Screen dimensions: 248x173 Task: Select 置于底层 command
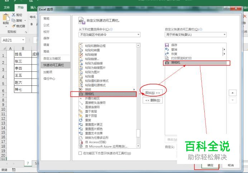[x=108, y=111]
